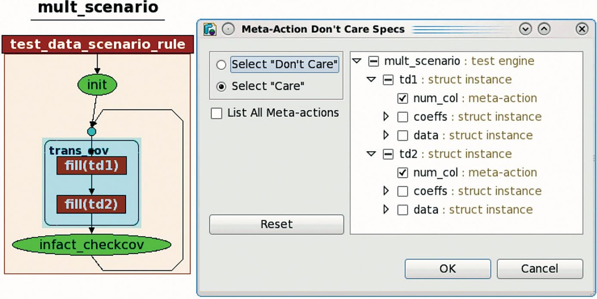The width and height of the screenshot is (597, 299).
Task: Confirm the dialog with OK
Action: [448, 269]
